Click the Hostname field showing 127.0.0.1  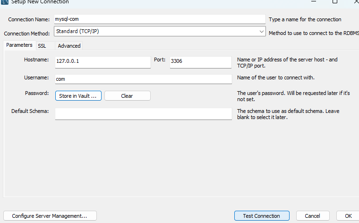point(103,62)
